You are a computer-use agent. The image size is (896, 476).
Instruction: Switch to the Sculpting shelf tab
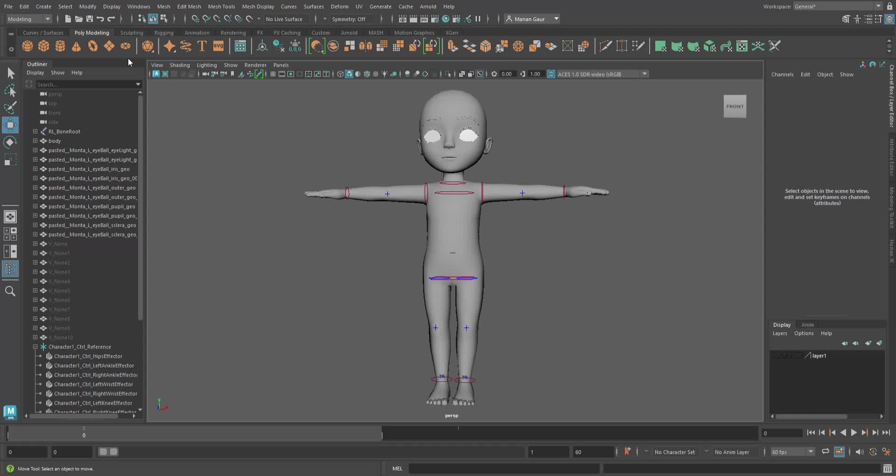132,33
